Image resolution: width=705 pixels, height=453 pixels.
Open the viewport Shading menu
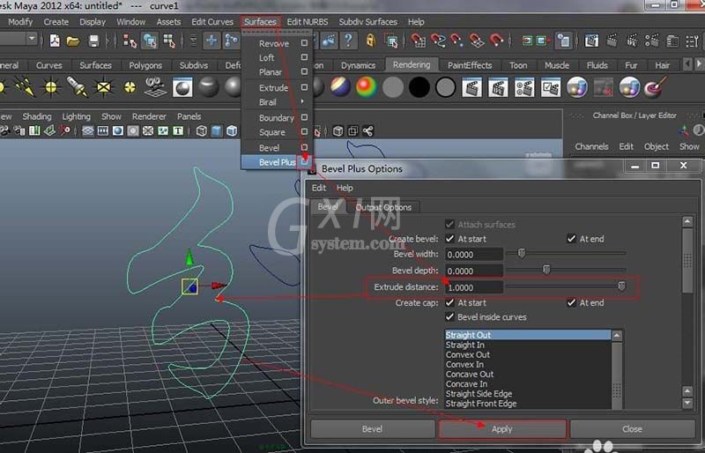37,116
